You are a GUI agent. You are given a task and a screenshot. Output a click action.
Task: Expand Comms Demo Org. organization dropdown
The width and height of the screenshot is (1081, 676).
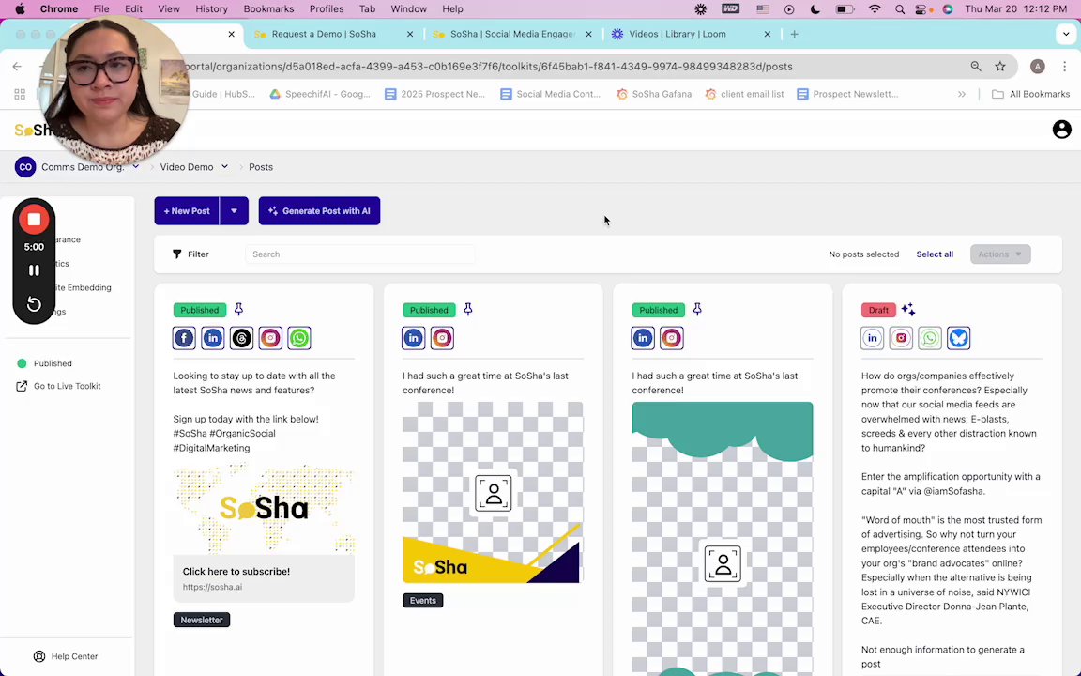click(x=136, y=166)
